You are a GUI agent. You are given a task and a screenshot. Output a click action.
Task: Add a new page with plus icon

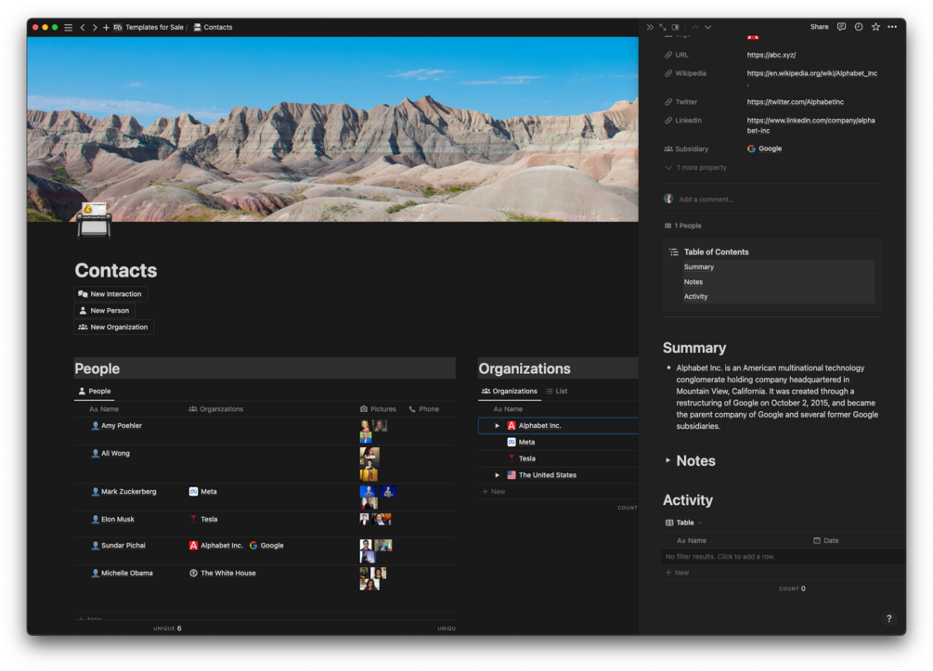106,27
